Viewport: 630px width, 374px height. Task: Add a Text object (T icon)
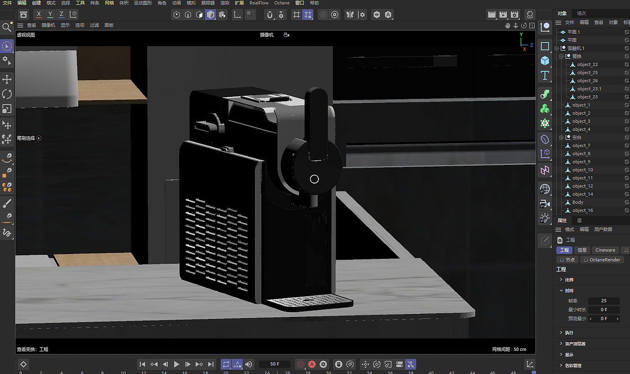[545, 75]
